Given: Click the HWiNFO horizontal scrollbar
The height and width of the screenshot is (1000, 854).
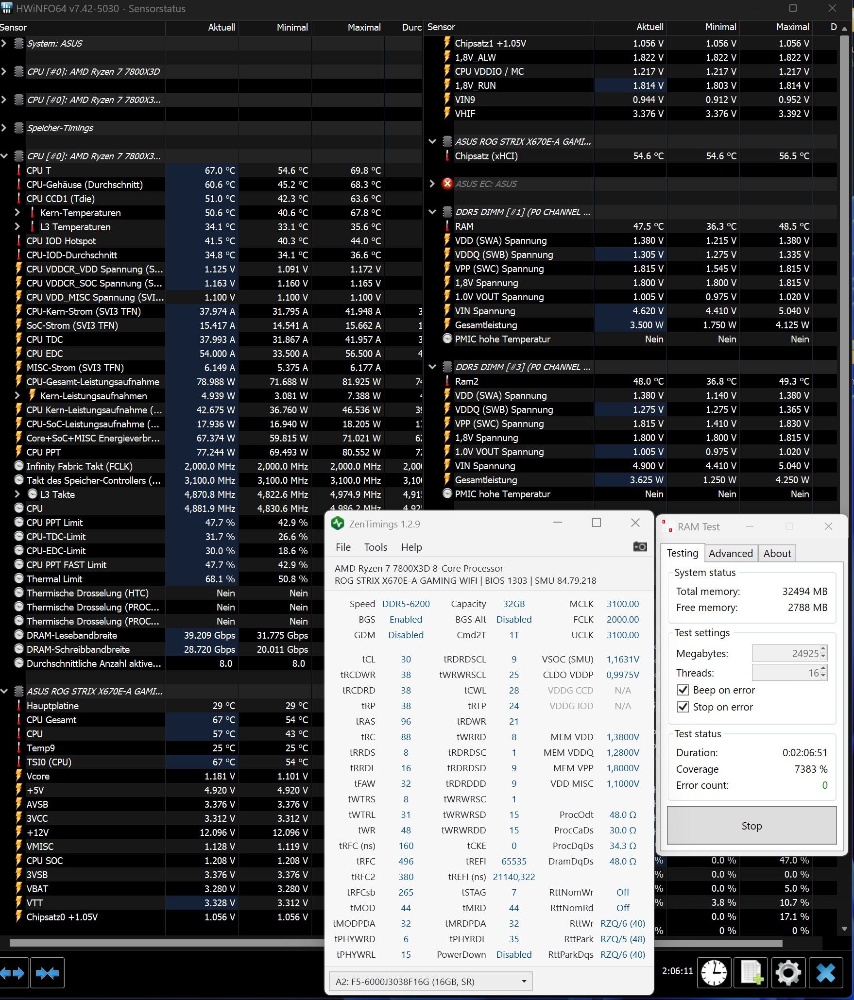Looking at the screenshot, I should click(396, 943).
